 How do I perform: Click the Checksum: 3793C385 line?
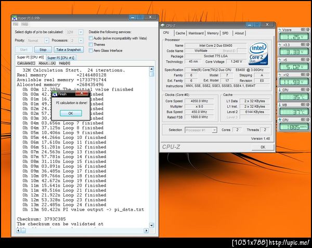pos(41,219)
